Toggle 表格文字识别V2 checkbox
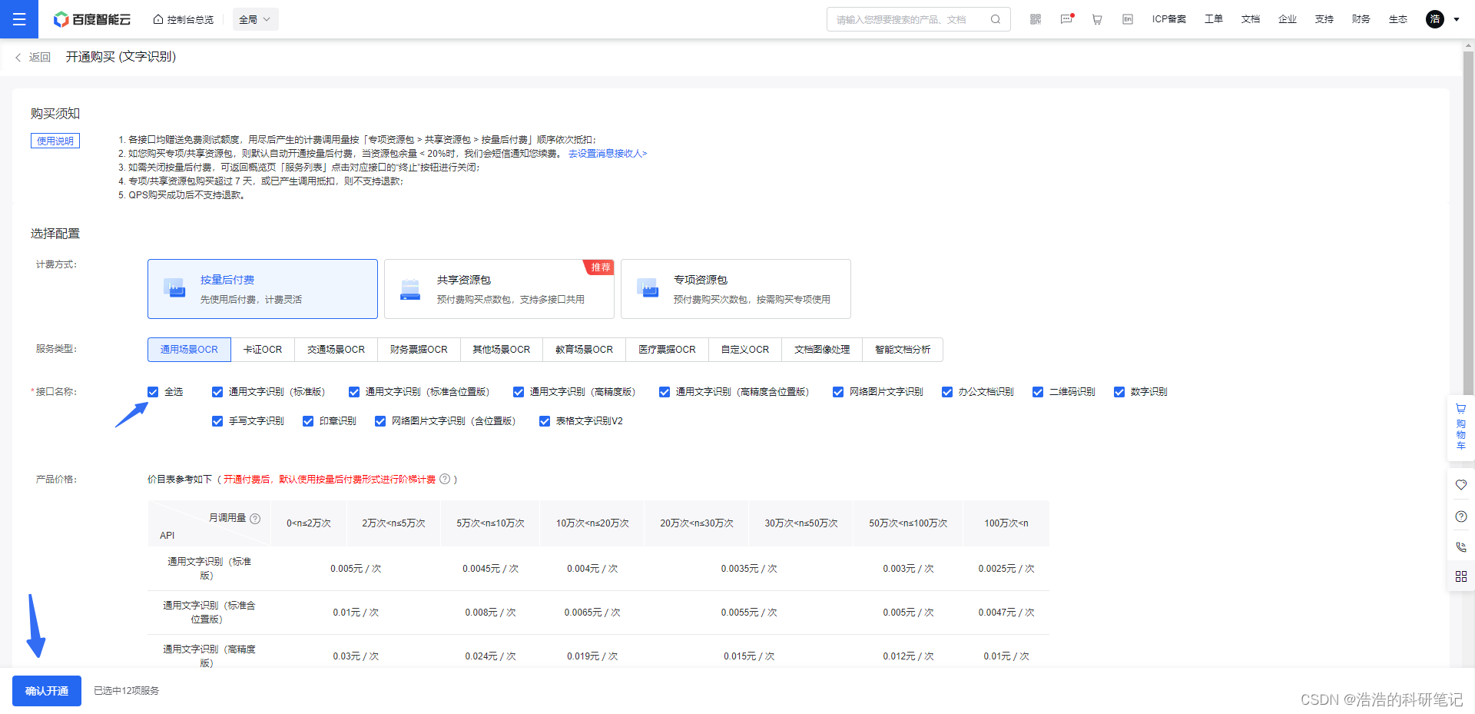Image resolution: width=1475 pixels, height=714 pixels. 545,421
